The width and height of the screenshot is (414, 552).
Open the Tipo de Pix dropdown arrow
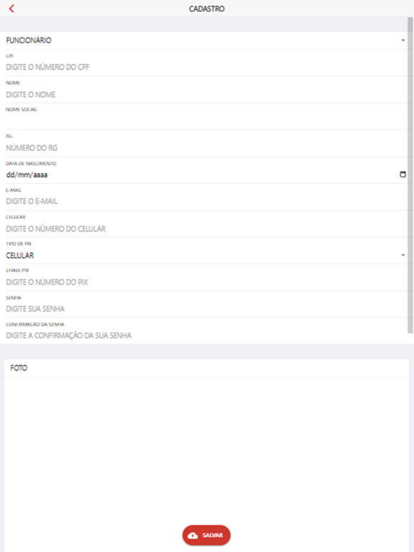click(403, 255)
